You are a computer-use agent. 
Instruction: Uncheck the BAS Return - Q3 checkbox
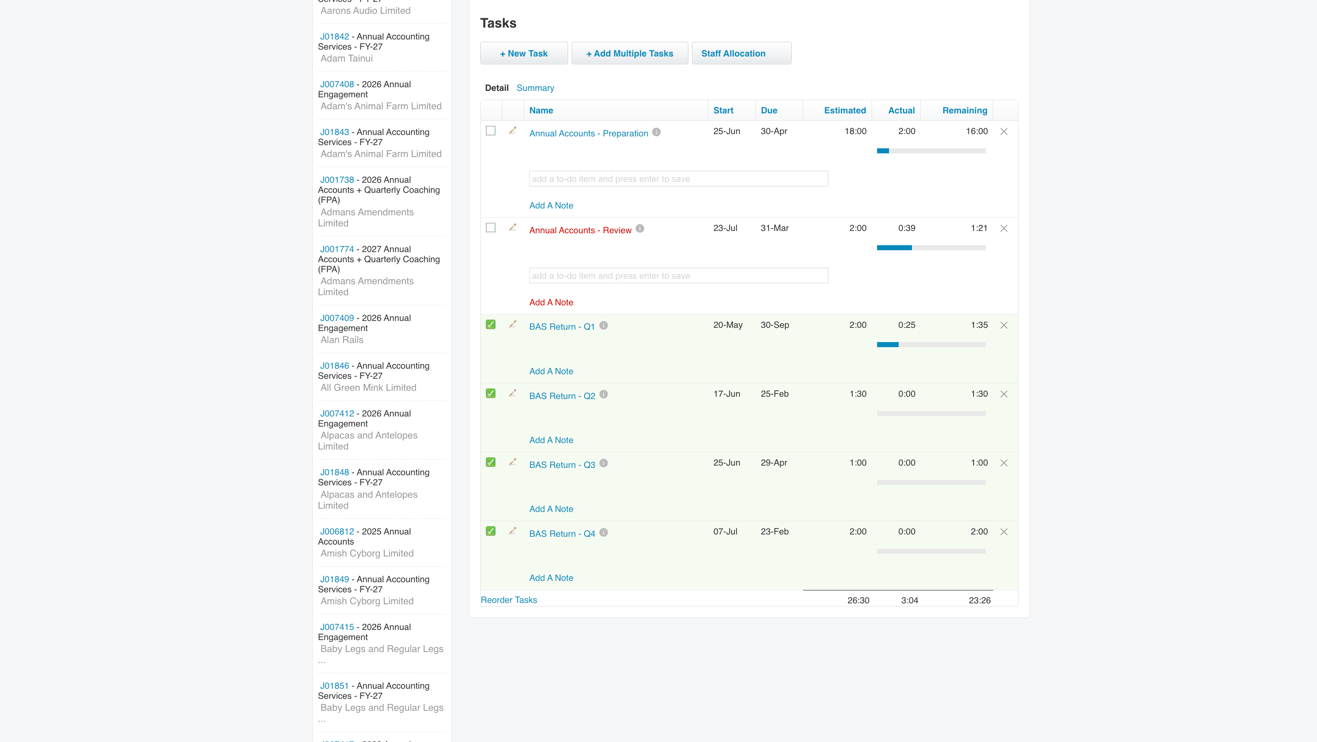[x=491, y=462]
